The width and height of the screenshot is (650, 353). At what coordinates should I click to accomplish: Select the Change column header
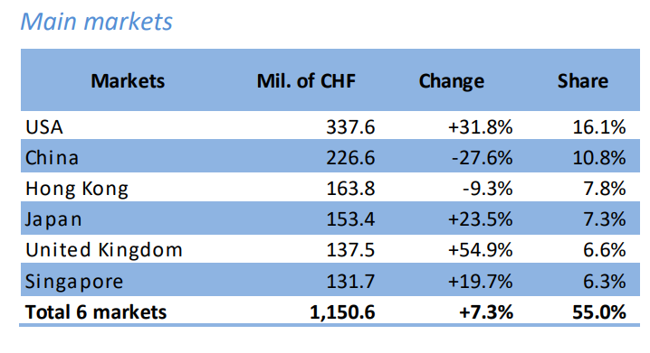pos(452,81)
